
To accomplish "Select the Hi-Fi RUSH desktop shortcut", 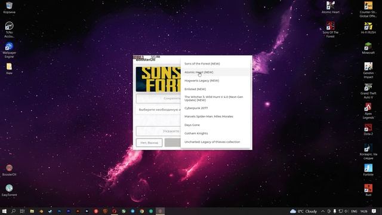I will click(368, 28).
